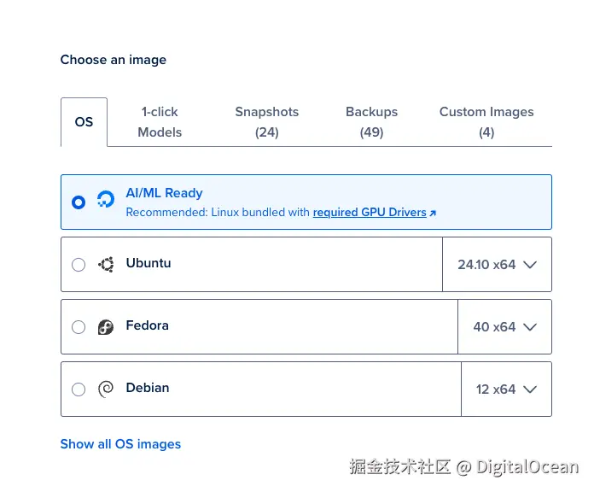
Task: Select the Debian radio button
Action: tap(79, 389)
